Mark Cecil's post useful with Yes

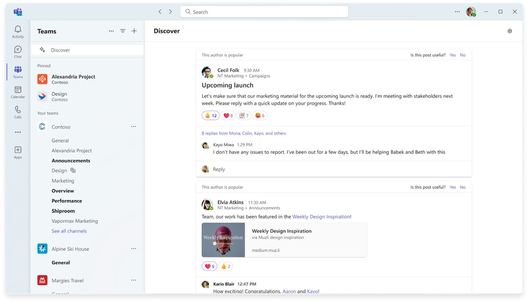453,55
